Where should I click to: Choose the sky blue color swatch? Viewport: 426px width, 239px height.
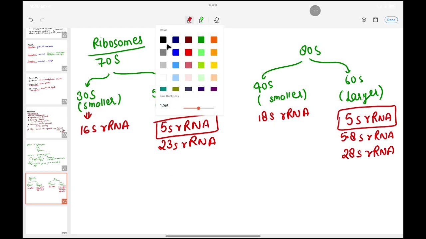click(x=176, y=65)
